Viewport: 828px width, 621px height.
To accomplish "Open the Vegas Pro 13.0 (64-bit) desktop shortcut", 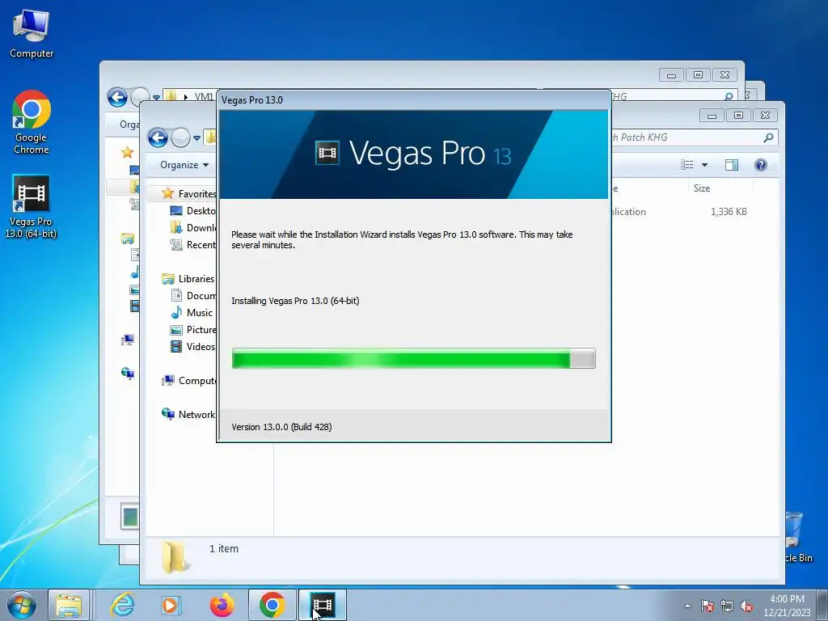I will (x=31, y=206).
